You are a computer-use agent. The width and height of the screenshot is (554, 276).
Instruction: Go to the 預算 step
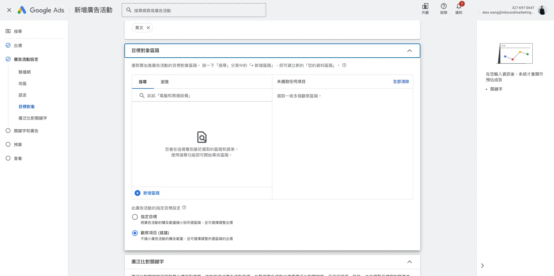(x=18, y=145)
